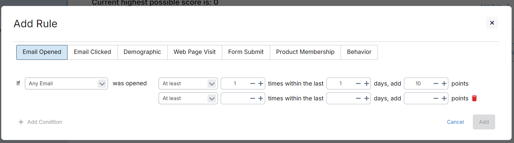Click the Cancel link
This screenshot has height=143, width=514.
coord(455,122)
